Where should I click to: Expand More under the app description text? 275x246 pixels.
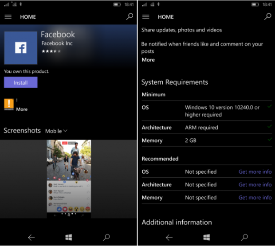(148, 60)
